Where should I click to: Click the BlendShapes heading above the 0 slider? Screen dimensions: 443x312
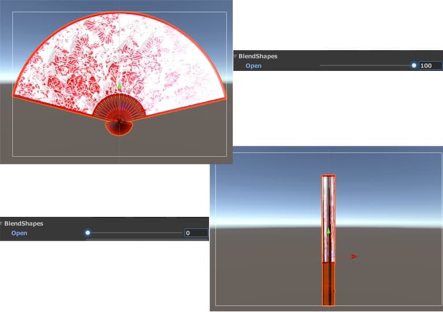24,223
